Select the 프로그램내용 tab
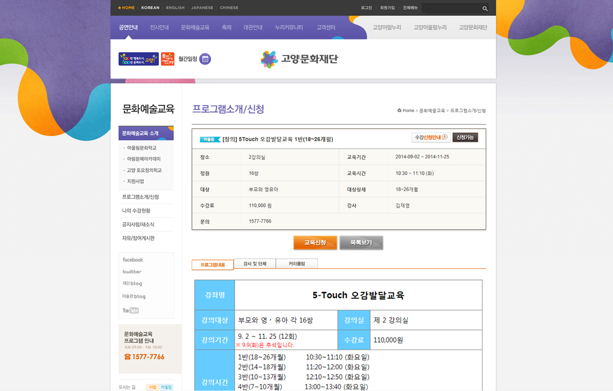The height and width of the screenshot is (391, 613). pyautogui.click(x=213, y=265)
